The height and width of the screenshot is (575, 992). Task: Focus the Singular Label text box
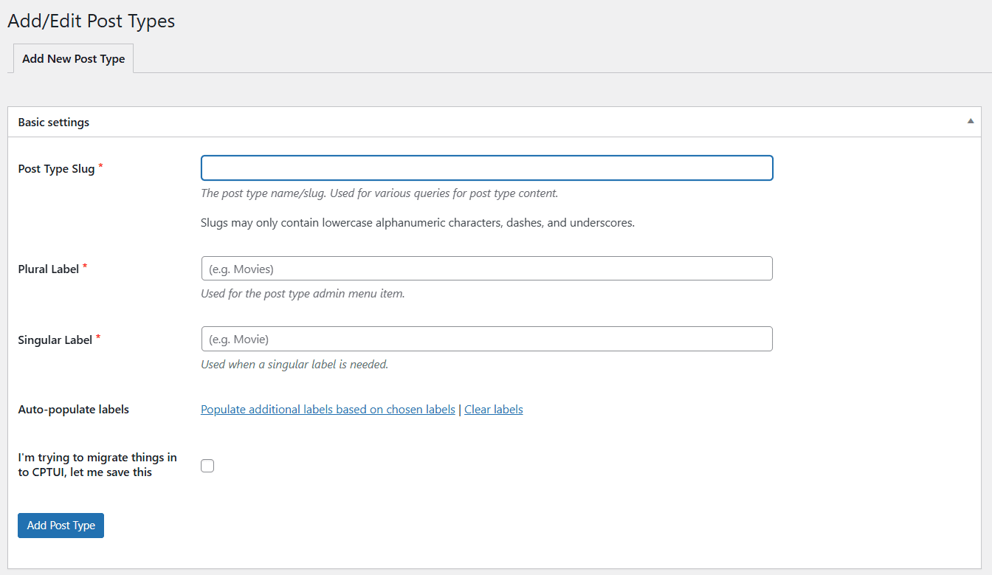486,339
